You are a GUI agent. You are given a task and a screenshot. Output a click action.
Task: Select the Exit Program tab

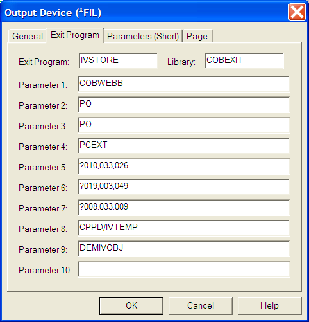[x=75, y=35]
